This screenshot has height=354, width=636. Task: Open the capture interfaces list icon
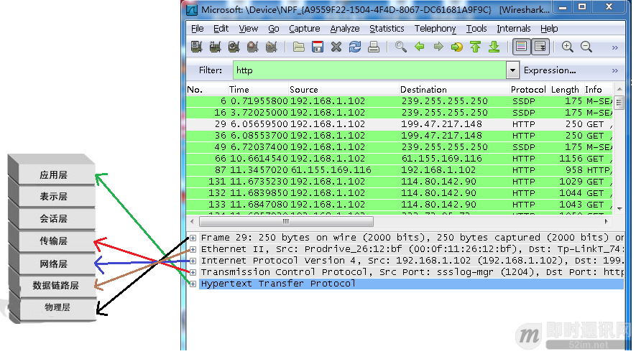click(197, 47)
